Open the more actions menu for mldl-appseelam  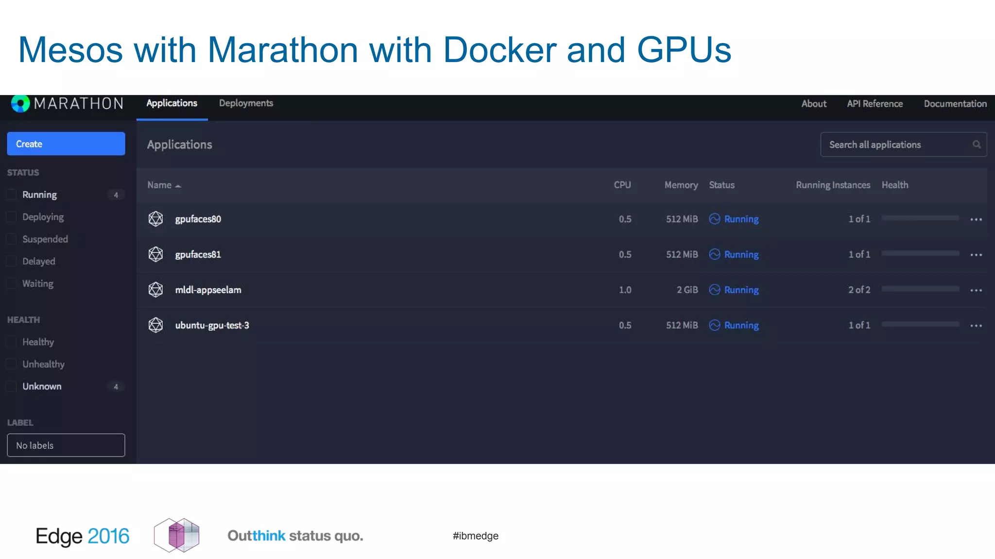(976, 290)
